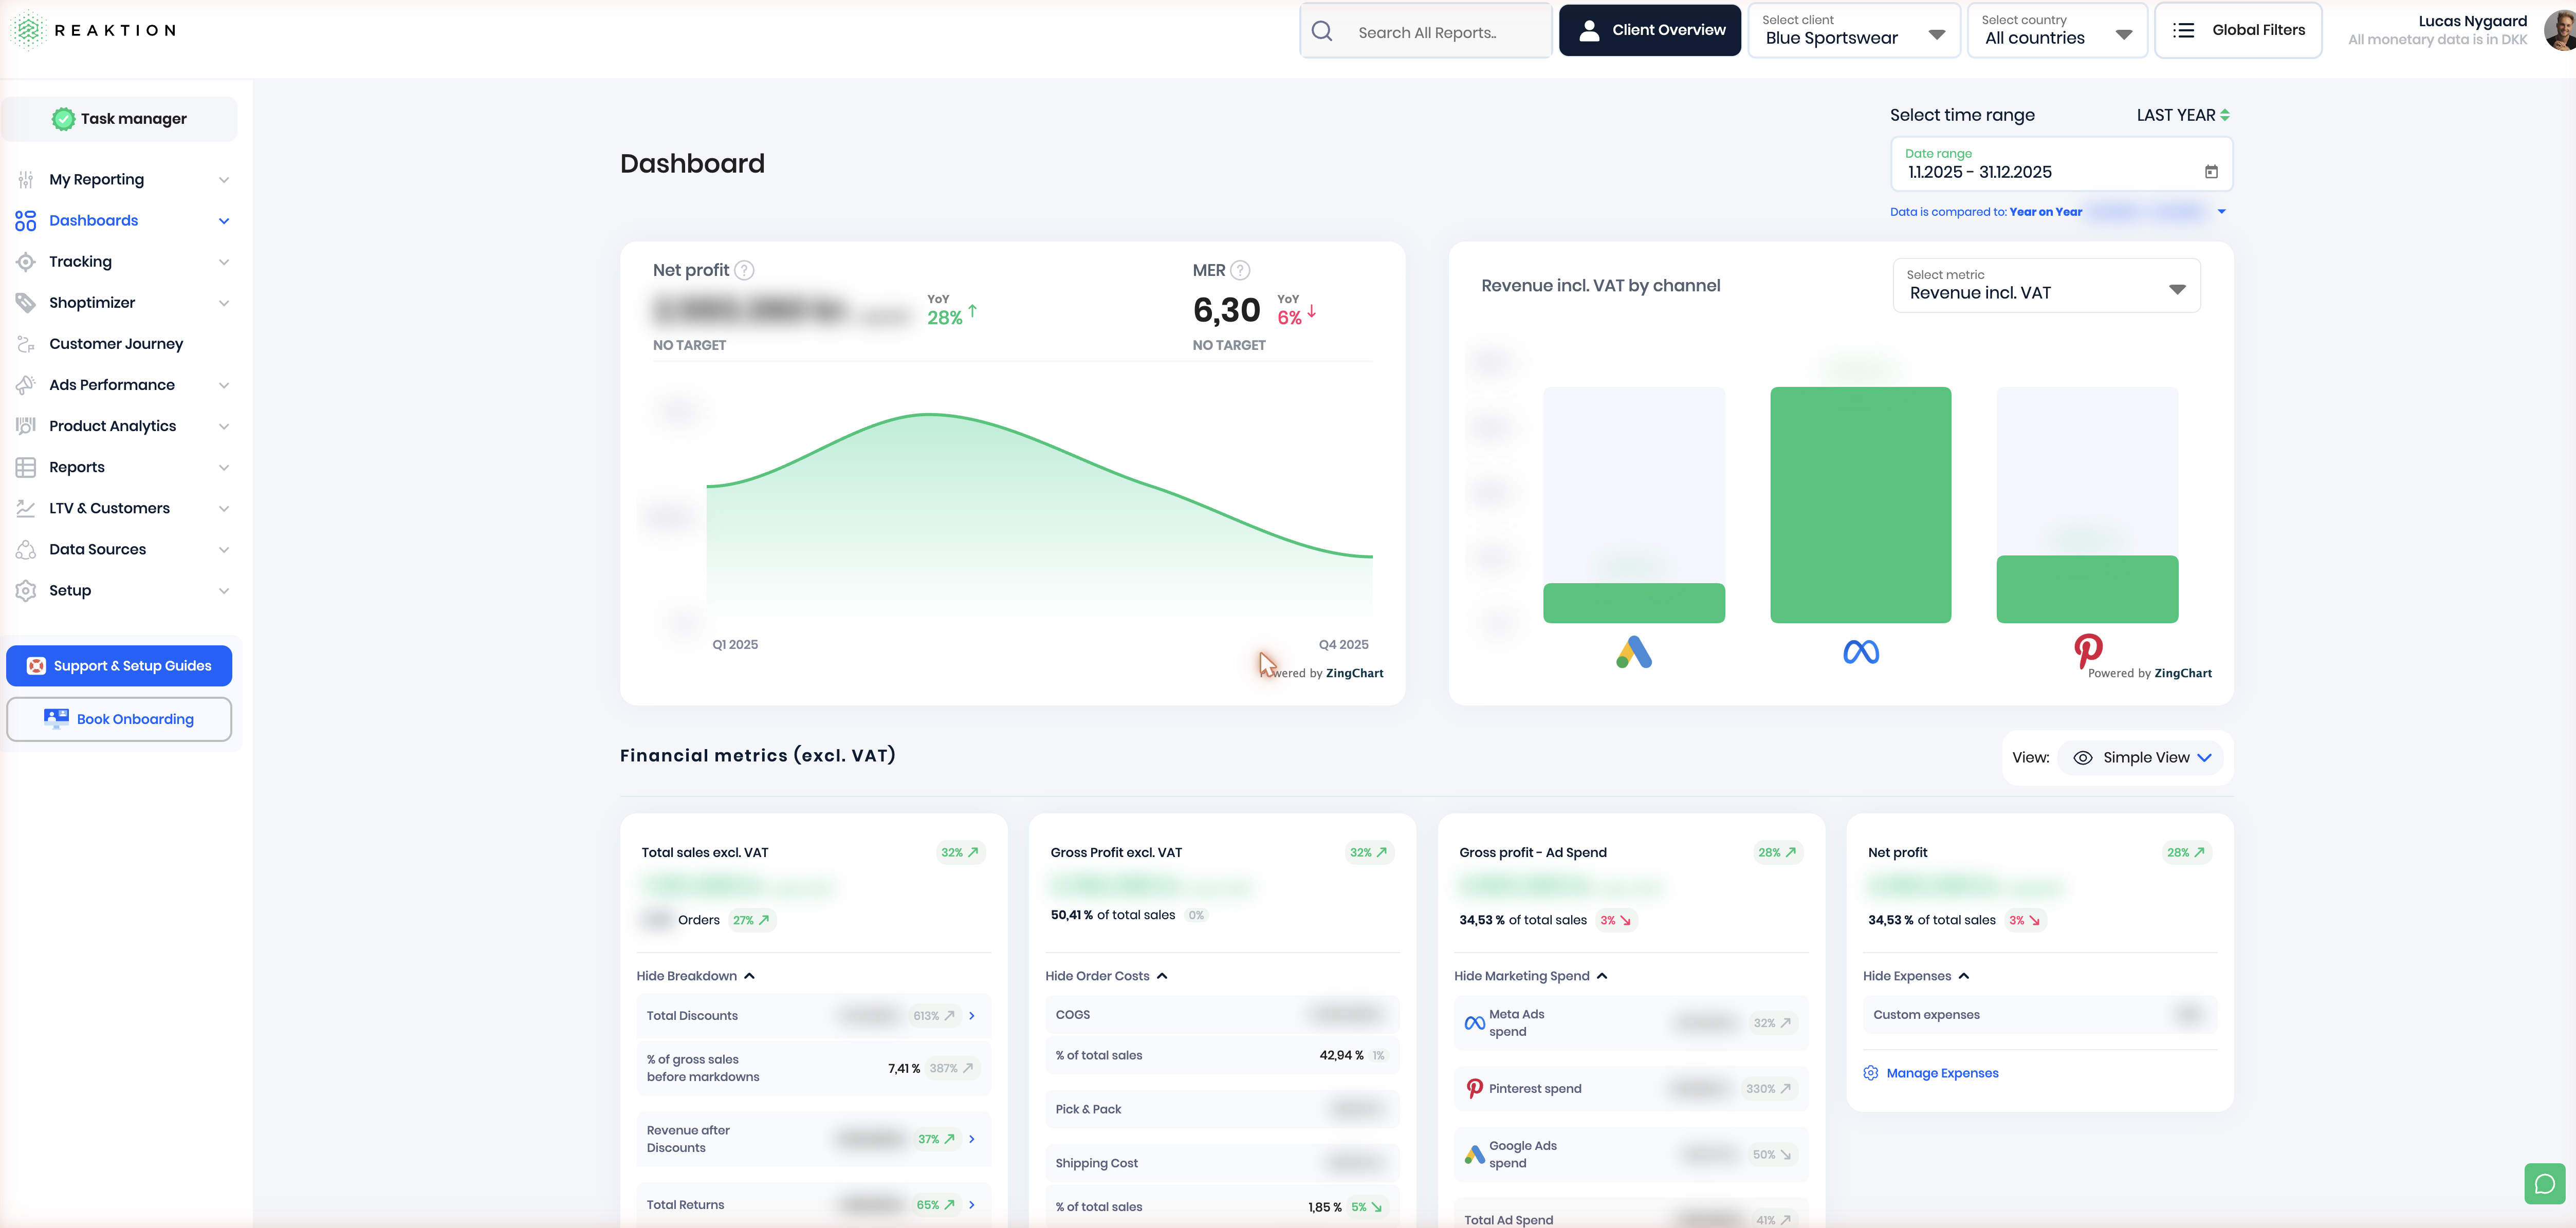Open the Customer Journey menu item
This screenshot has width=2576, height=1228.
click(122, 344)
